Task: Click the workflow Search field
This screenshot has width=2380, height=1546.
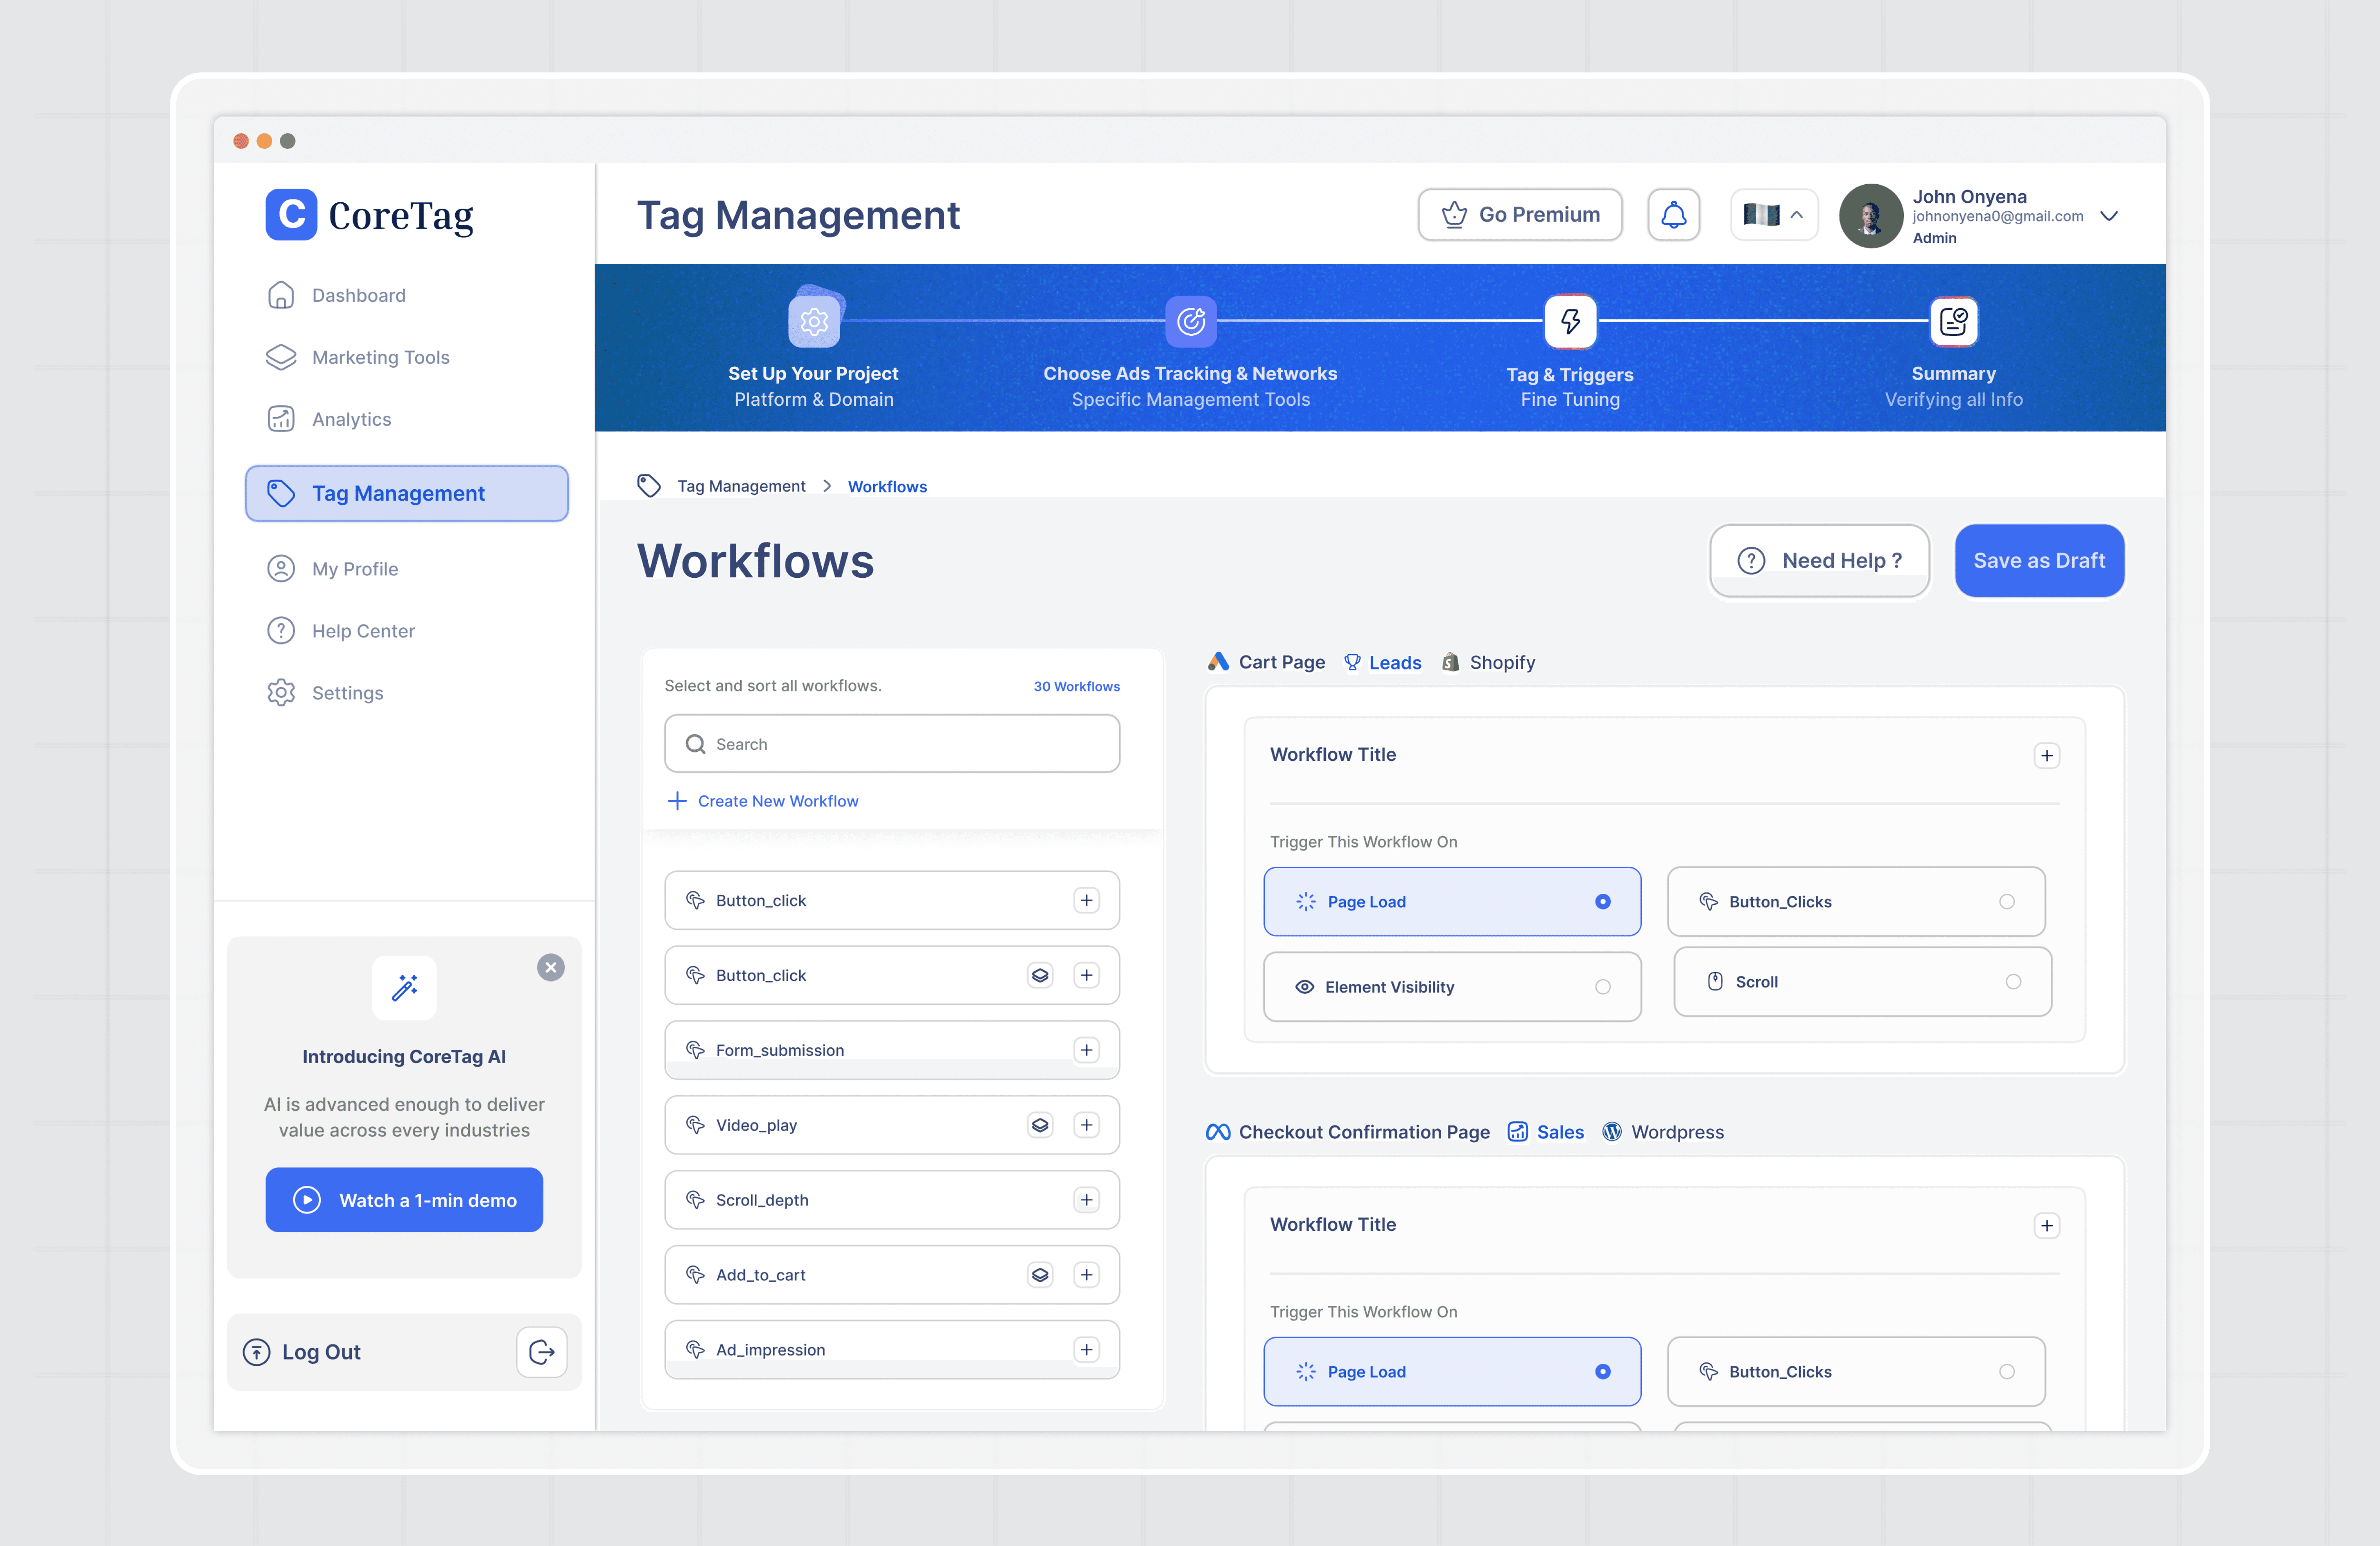Action: (x=892, y=744)
